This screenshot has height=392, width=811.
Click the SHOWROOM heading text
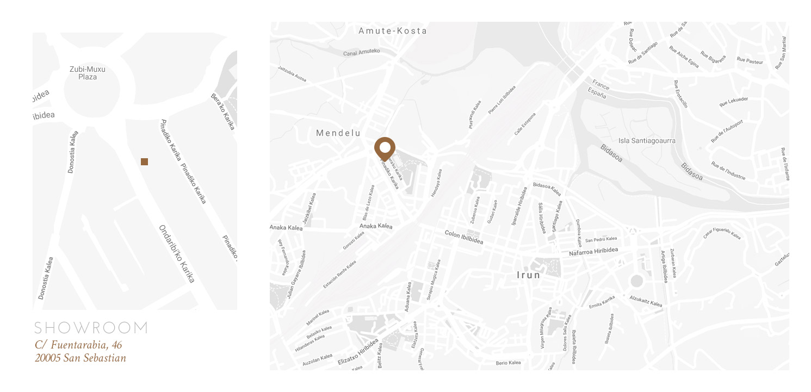91,328
